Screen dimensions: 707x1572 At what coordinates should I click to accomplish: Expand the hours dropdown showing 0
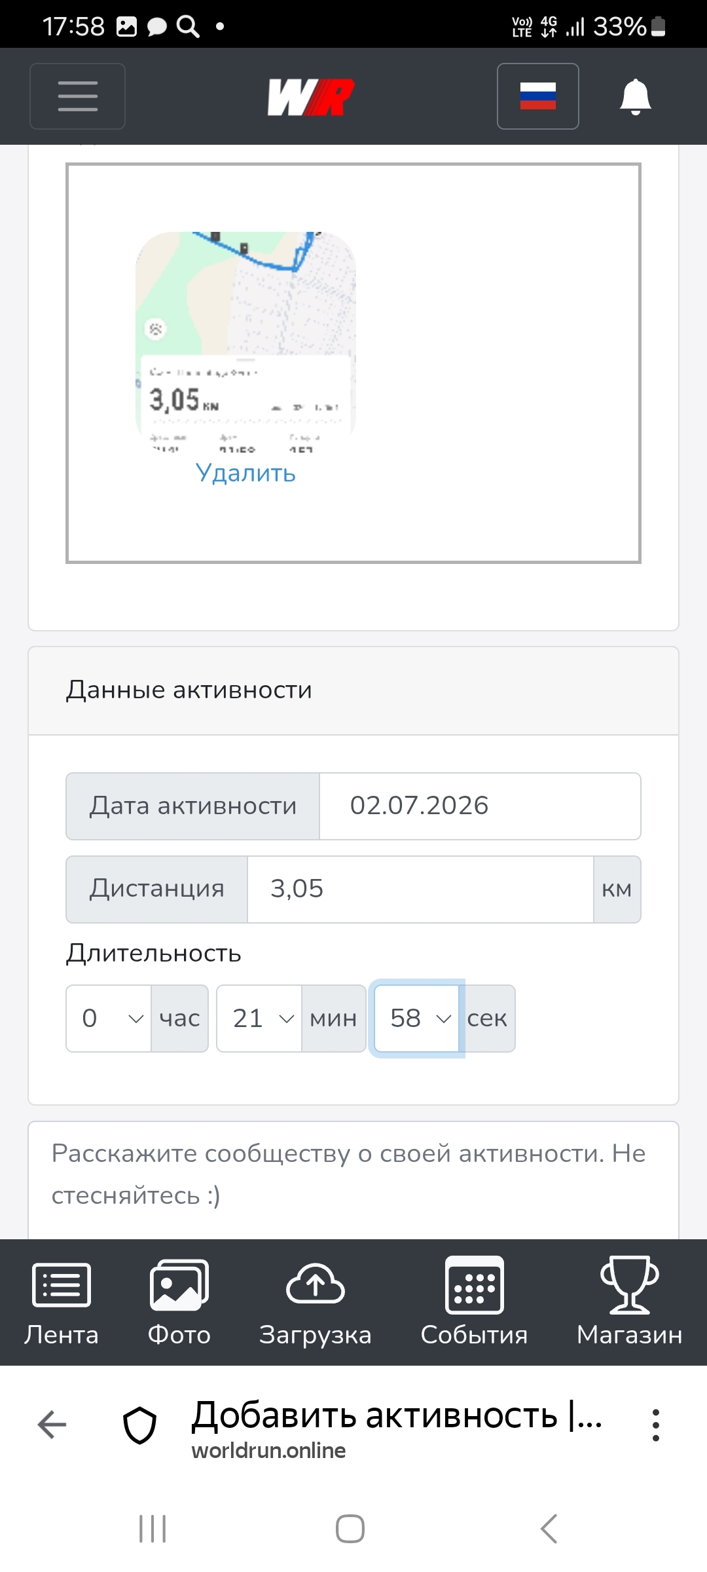click(109, 1019)
